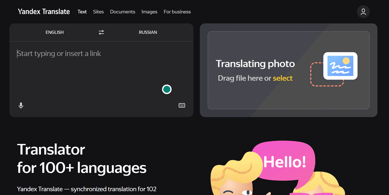Open the Documents tab

click(x=122, y=12)
